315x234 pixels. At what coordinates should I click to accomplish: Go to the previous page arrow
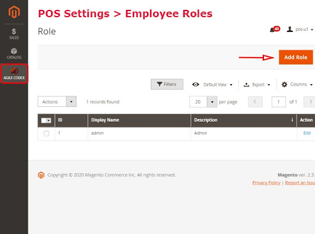point(255,102)
